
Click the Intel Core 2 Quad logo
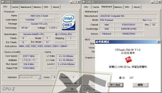click(x=69, y=22)
